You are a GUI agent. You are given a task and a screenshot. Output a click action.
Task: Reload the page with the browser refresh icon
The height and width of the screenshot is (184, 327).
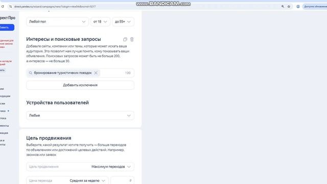click(x=3, y=7)
